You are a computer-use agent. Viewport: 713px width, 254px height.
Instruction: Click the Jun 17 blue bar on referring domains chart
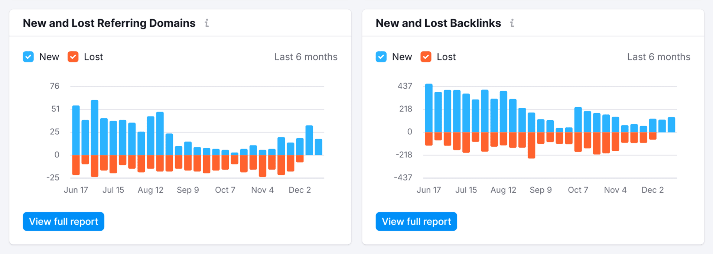[x=75, y=130]
